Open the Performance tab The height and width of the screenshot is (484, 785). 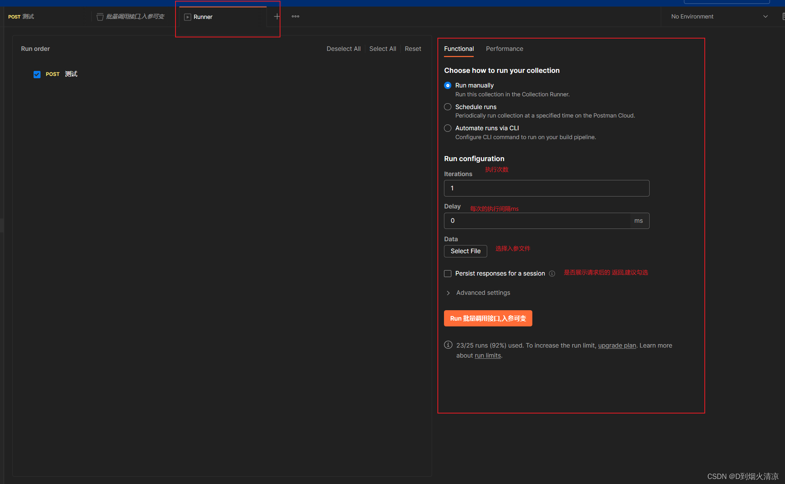(505, 49)
